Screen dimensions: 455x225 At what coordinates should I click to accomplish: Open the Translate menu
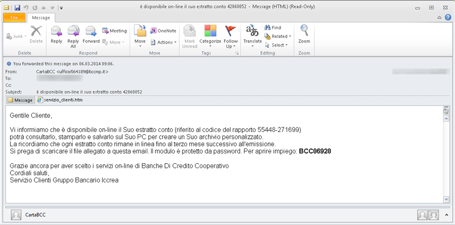point(253,36)
